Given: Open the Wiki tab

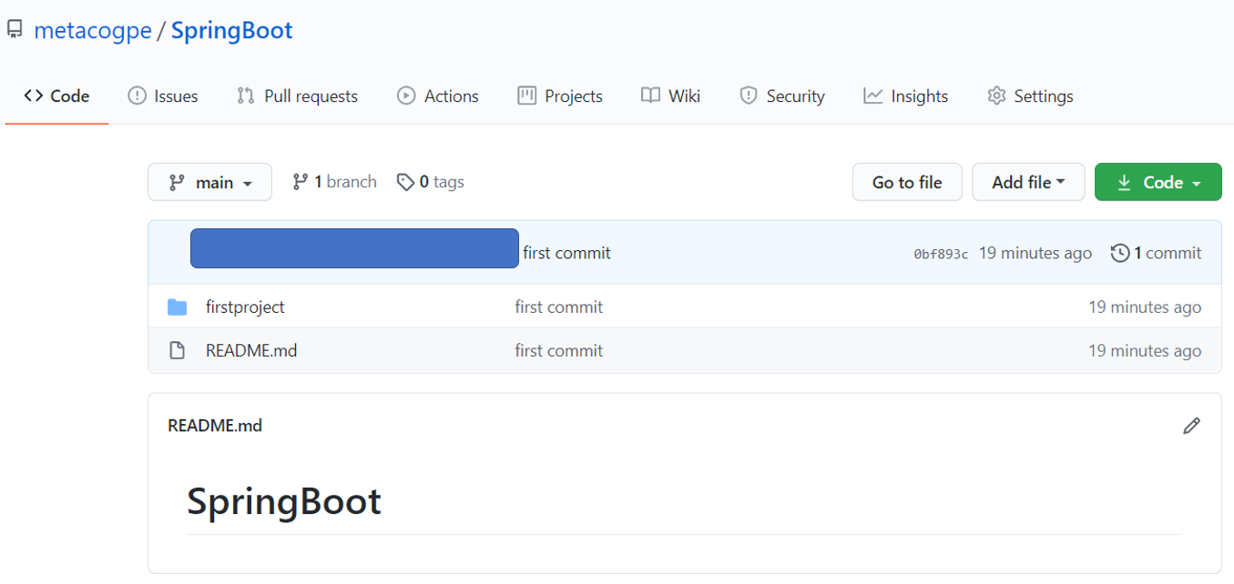Looking at the screenshot, I should 670,96.
